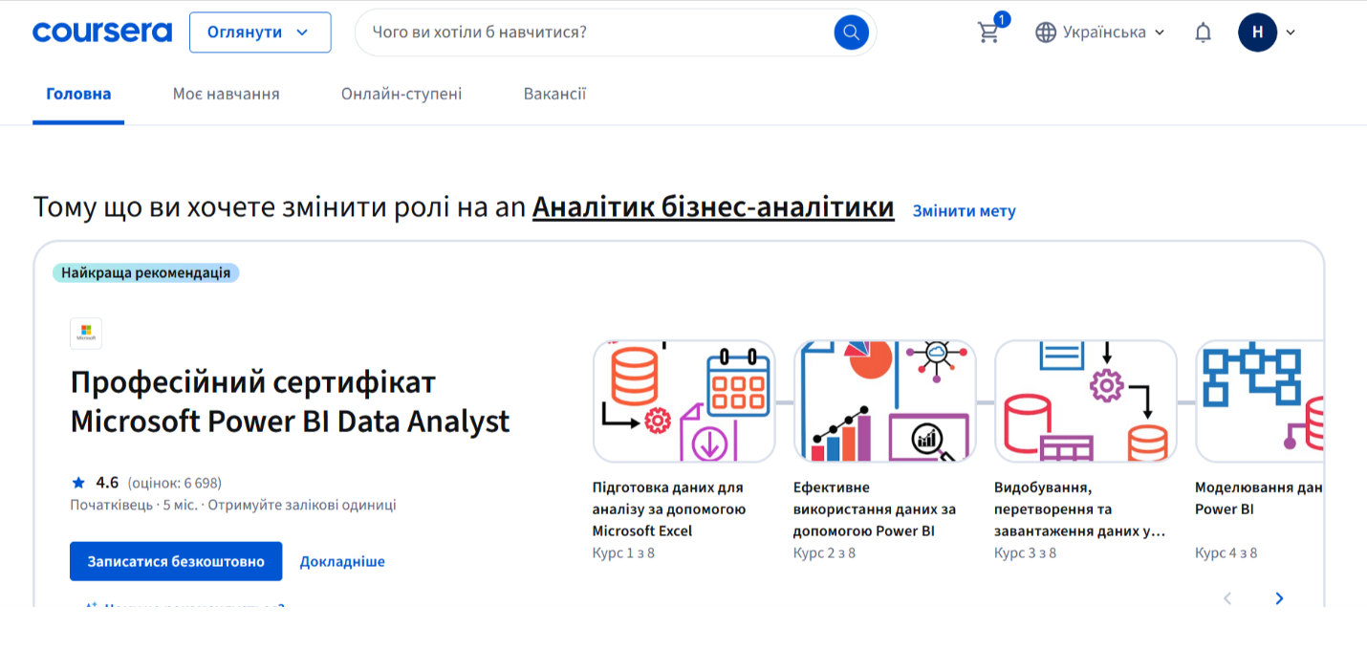Click the Записатися безкоштовно button
Image resolution: width=1367 pixels, height=649 pixels.
(x=176, y=561)
